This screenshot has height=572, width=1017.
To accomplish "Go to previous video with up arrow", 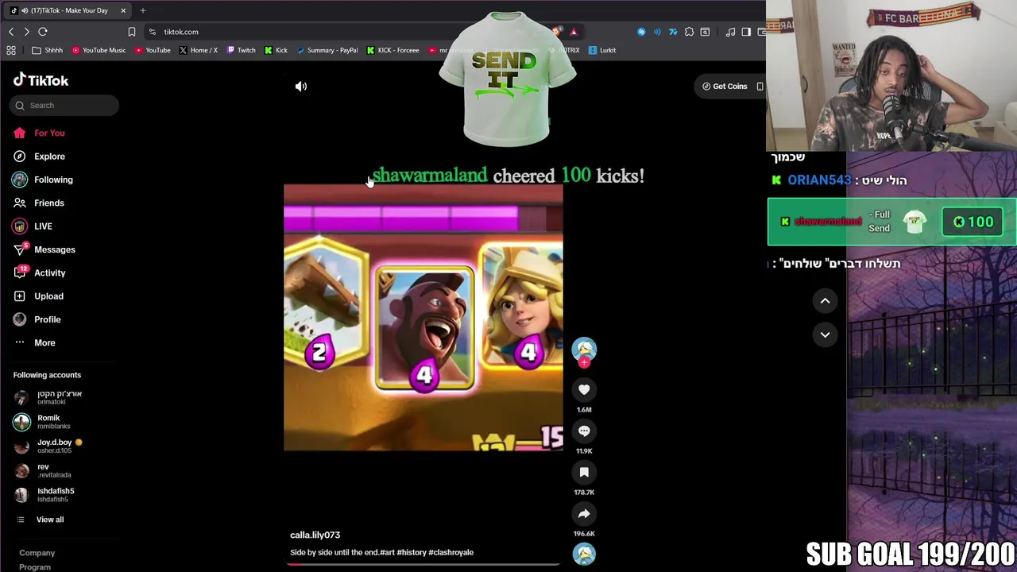I will (x=825, y=300).
